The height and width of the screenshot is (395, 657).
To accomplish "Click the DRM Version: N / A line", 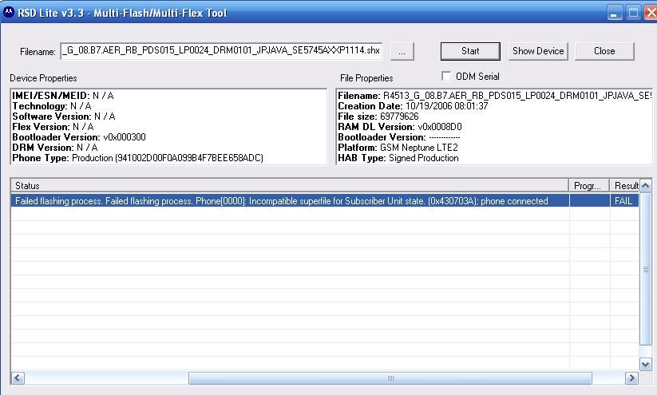I will point(55,148).
